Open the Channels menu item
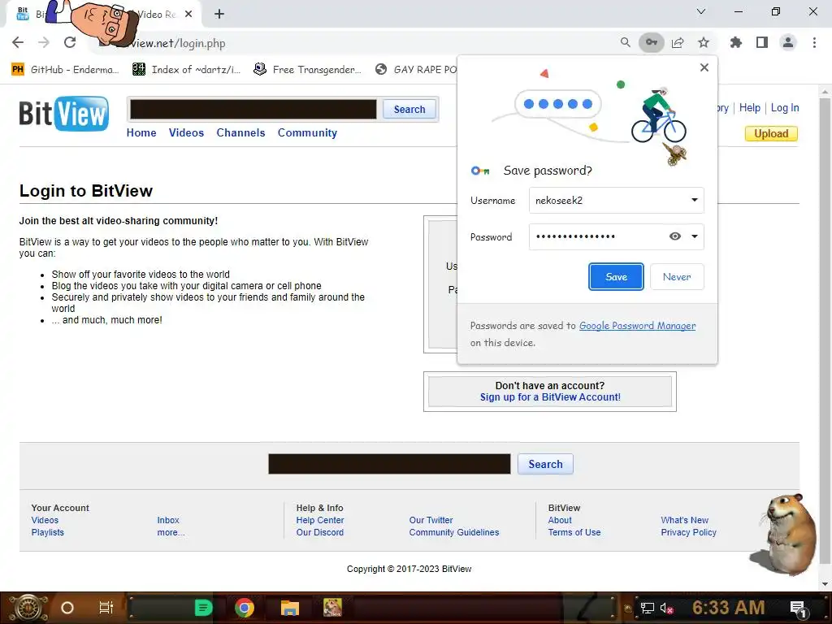The height and width of the screenshot is (624, 832). (240, 132)
